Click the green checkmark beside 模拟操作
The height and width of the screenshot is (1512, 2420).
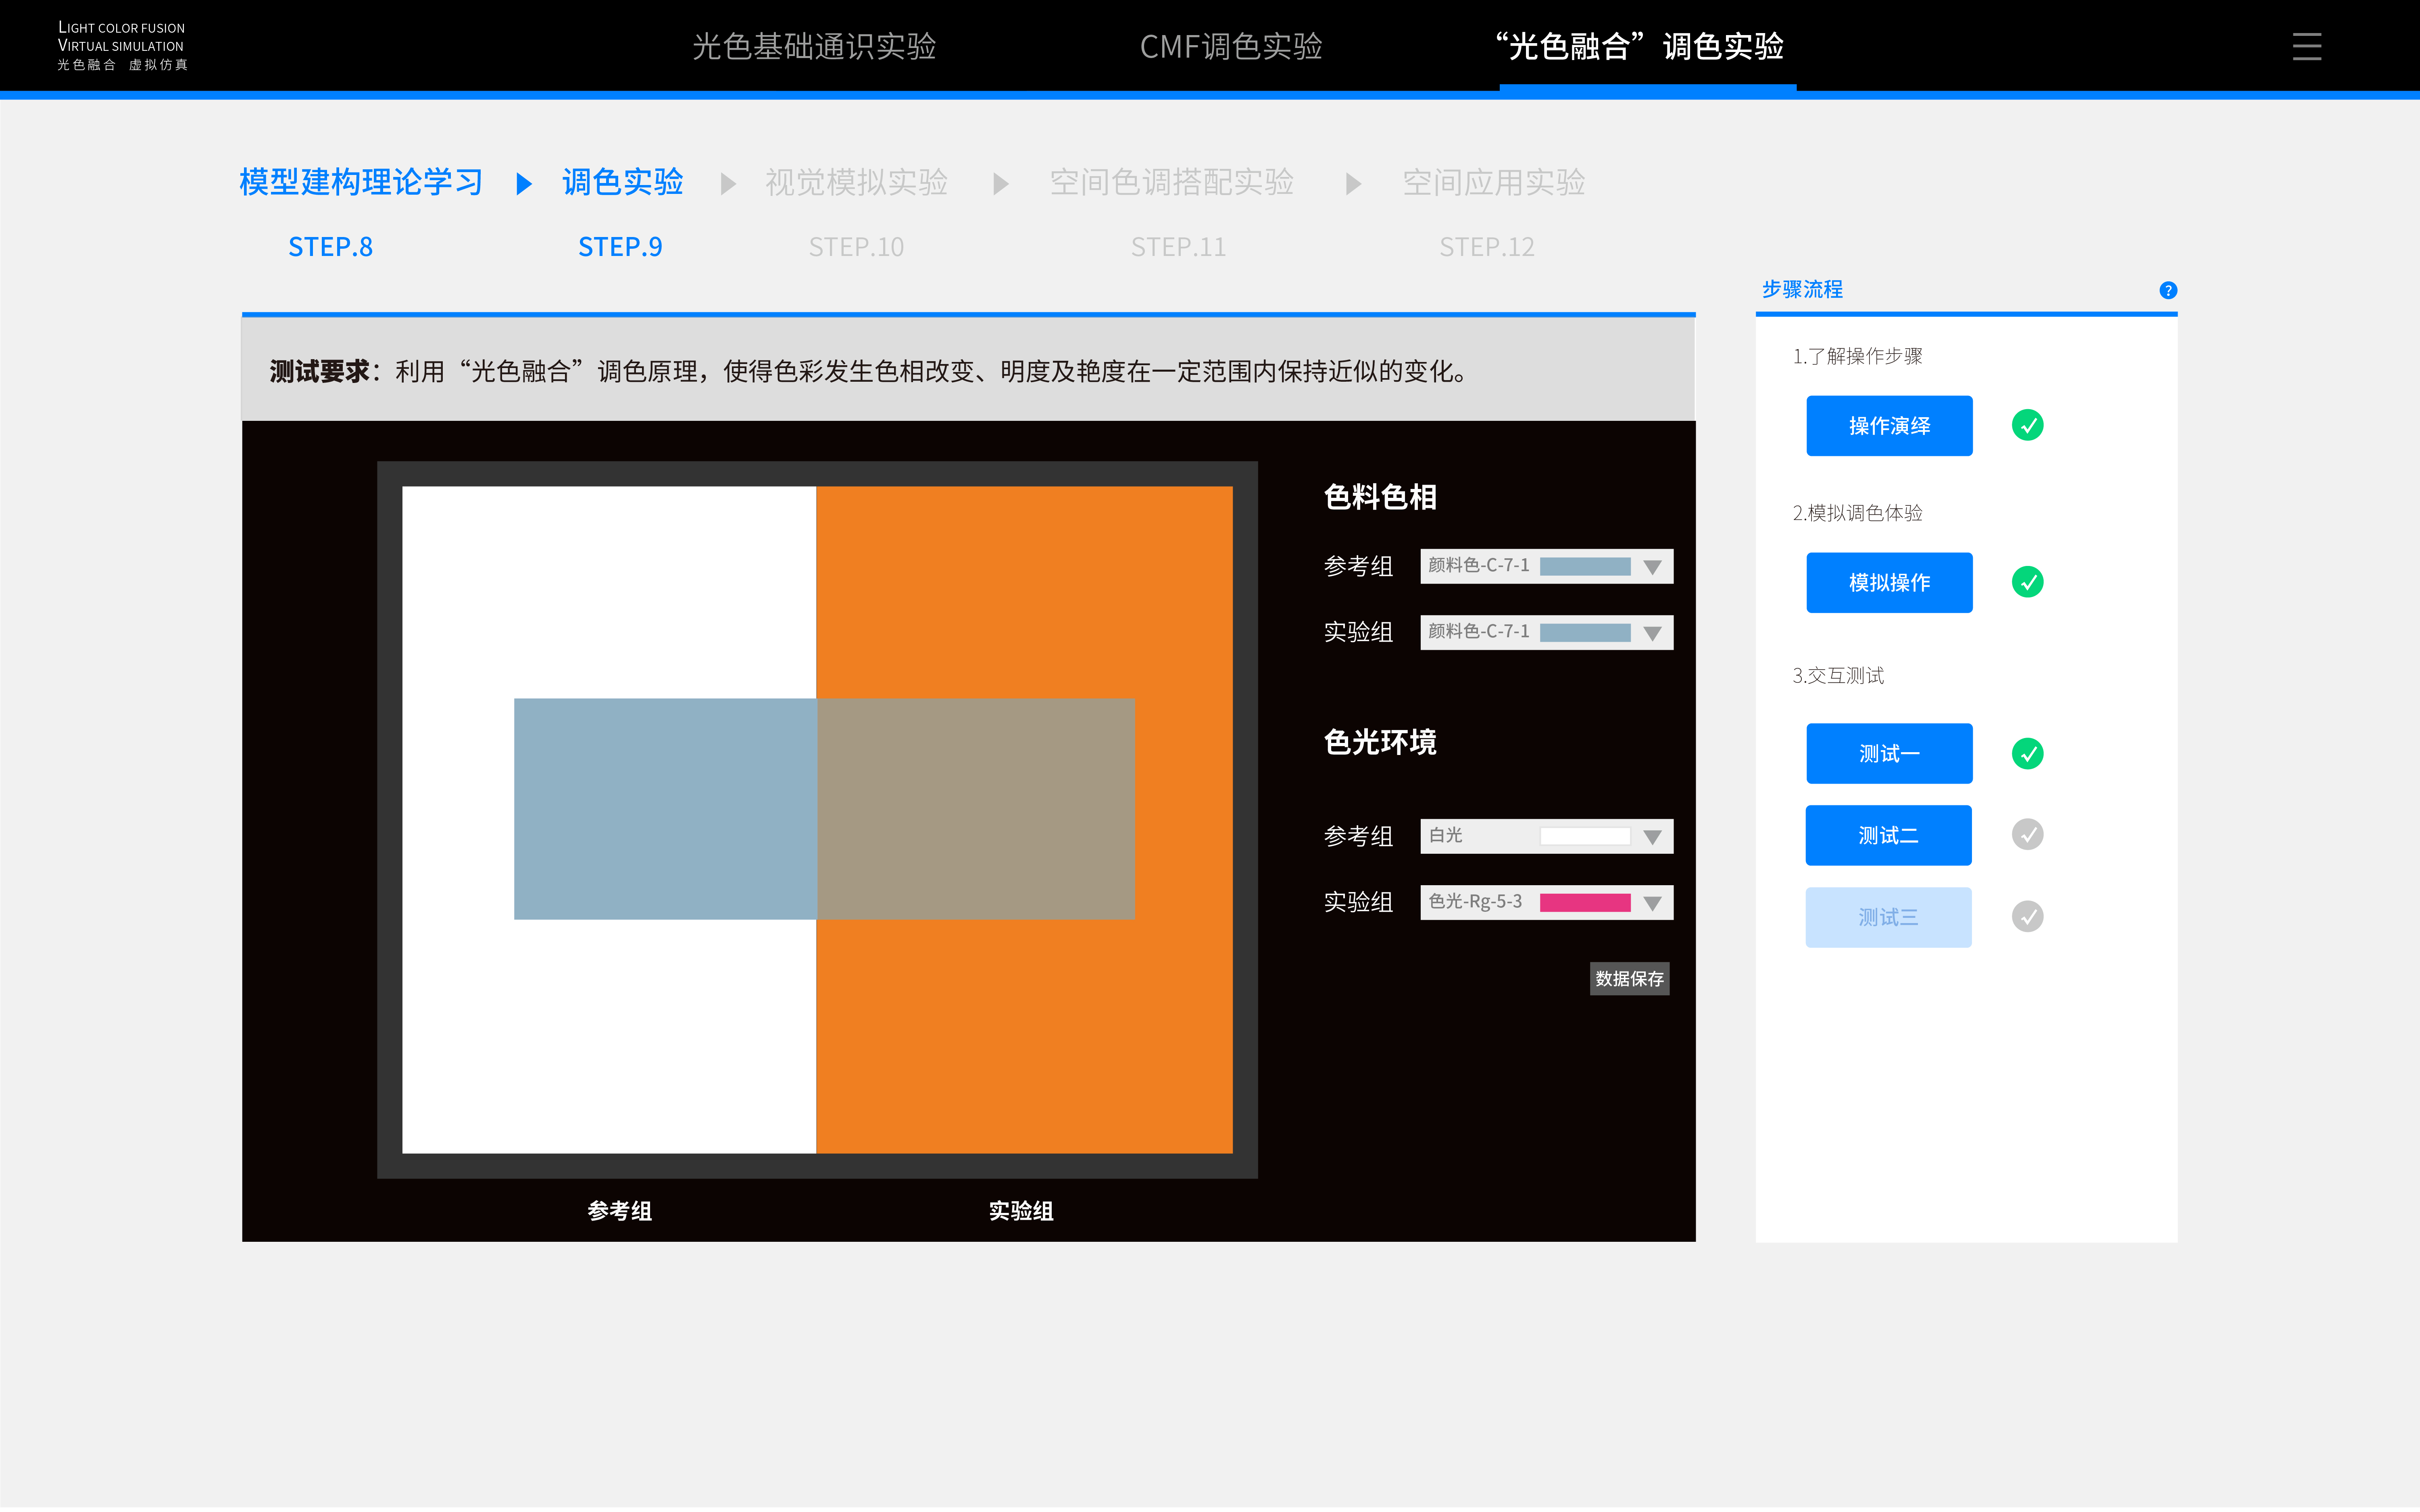point(2028,582)
